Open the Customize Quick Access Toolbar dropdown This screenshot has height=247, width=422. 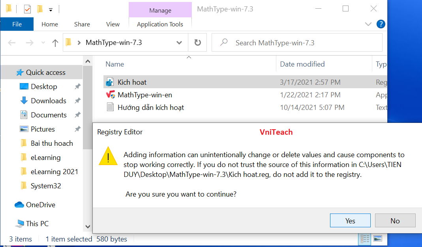coord(51,10)
